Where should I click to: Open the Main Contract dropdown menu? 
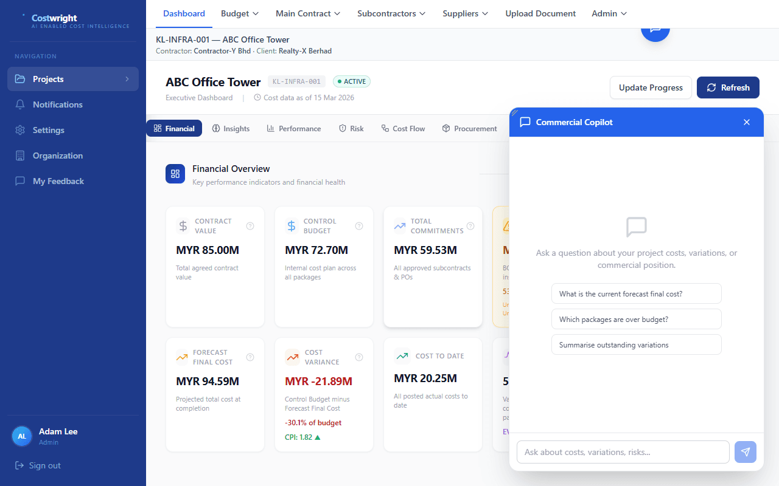(x=308, y=13)
